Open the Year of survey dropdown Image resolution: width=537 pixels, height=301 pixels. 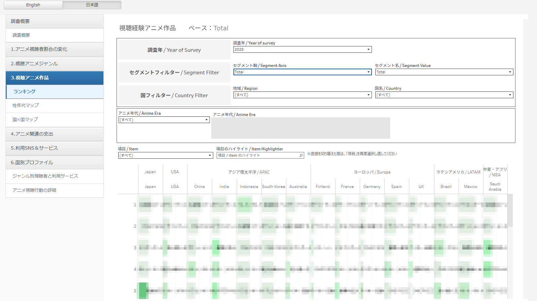303,49
